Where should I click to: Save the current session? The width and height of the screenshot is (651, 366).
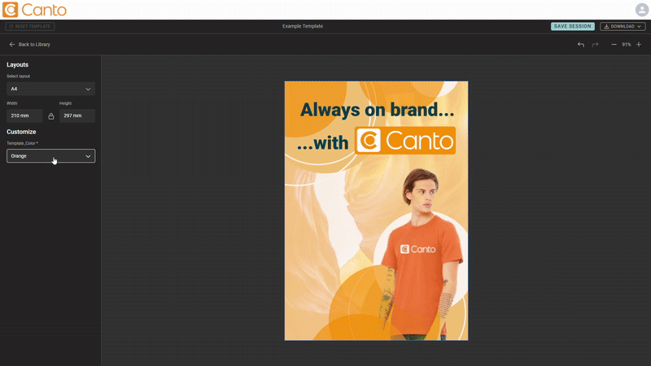tap(573, 26)
